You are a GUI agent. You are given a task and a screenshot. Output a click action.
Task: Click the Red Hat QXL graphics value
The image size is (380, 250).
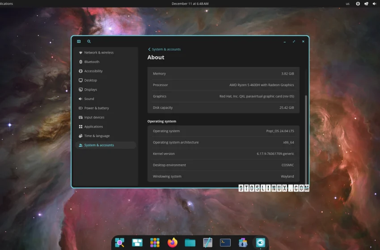(257, 96)
